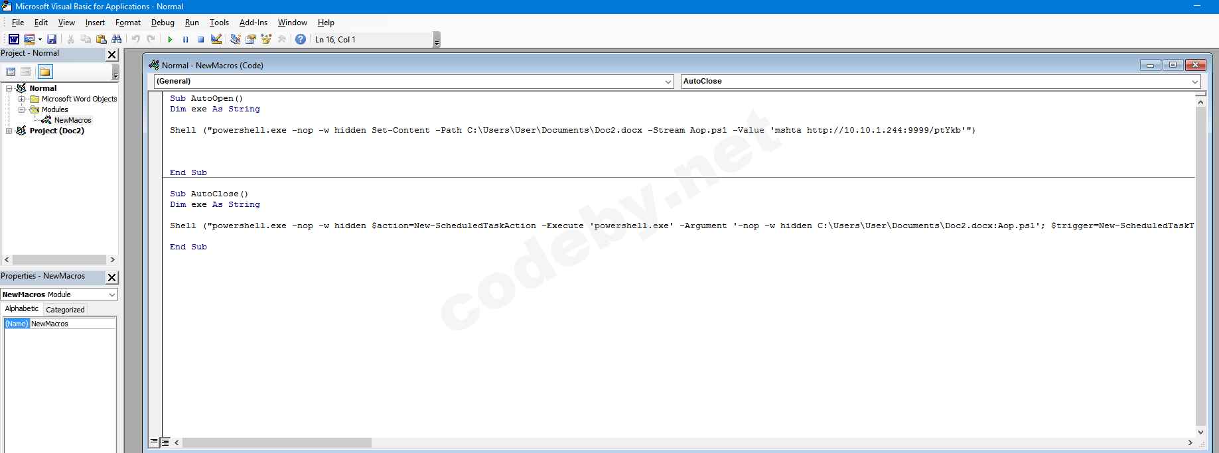Screen dimensions: 1219x453
Task: Open the Window menu
Action: tap(292, 23)
